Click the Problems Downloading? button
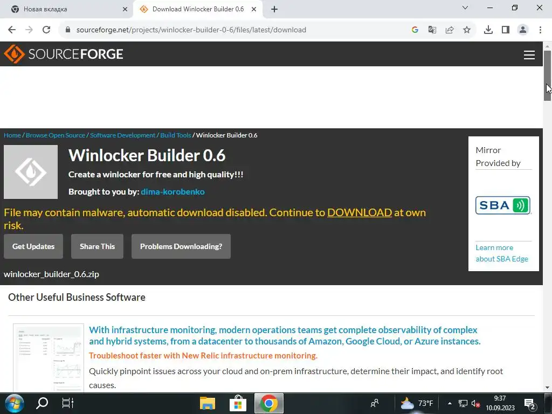This screenshot has width=552, height=414. [181, 246]
